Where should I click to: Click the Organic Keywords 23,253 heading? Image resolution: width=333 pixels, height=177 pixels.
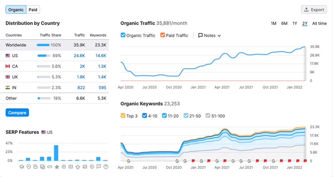click(150, 103)
